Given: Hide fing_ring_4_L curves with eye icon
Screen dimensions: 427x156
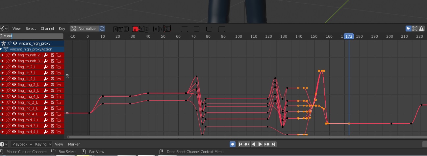Looking at the screenshot, I should pos(14,96).
